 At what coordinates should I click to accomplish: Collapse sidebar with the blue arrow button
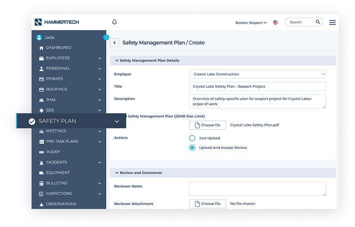[x=106, y=38]
